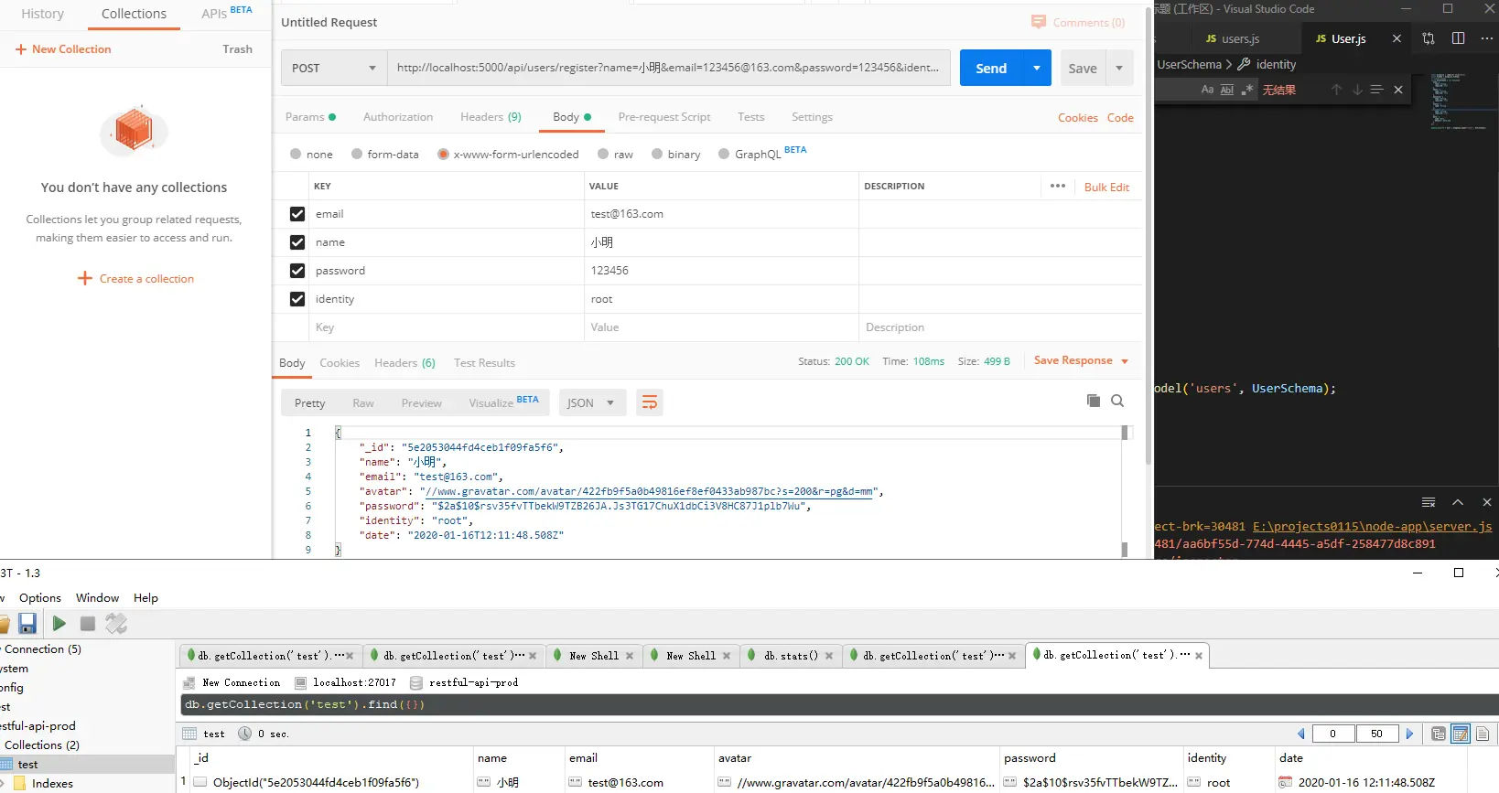This screenshot has width=1499, height=793.
Task: Expand the Send button dropdown arrow
Action: click(x=1037, y=68)
